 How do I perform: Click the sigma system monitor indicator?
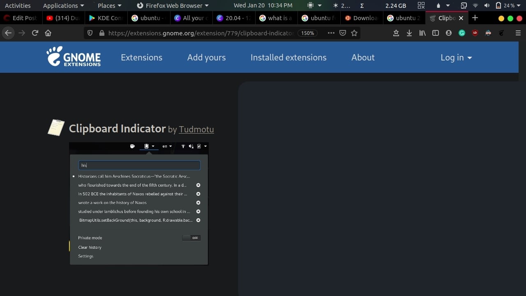tap(362, 6)
